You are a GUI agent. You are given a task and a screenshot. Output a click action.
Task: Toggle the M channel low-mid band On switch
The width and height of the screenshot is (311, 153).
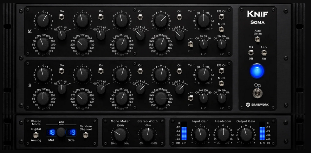pyautogui.click(x=101, y=17)
